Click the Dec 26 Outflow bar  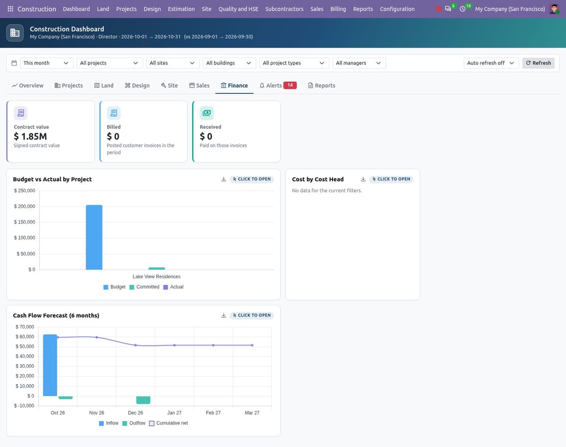click(x=143, y=400)
